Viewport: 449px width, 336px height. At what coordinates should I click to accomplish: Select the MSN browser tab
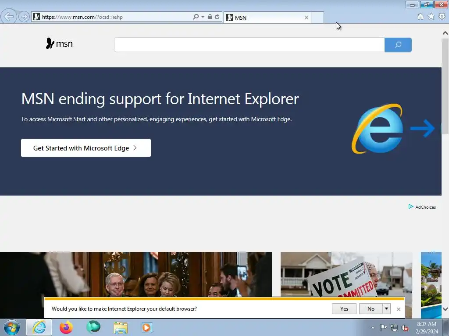[x=267, y=17]
